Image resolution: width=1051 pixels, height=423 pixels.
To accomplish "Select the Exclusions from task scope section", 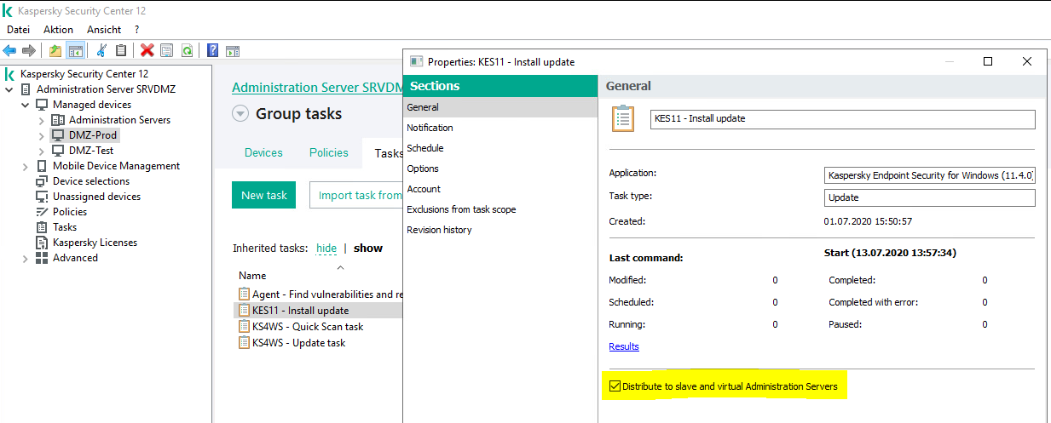I will point(500,209).
